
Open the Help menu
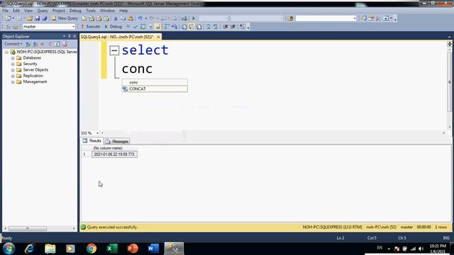123,11
